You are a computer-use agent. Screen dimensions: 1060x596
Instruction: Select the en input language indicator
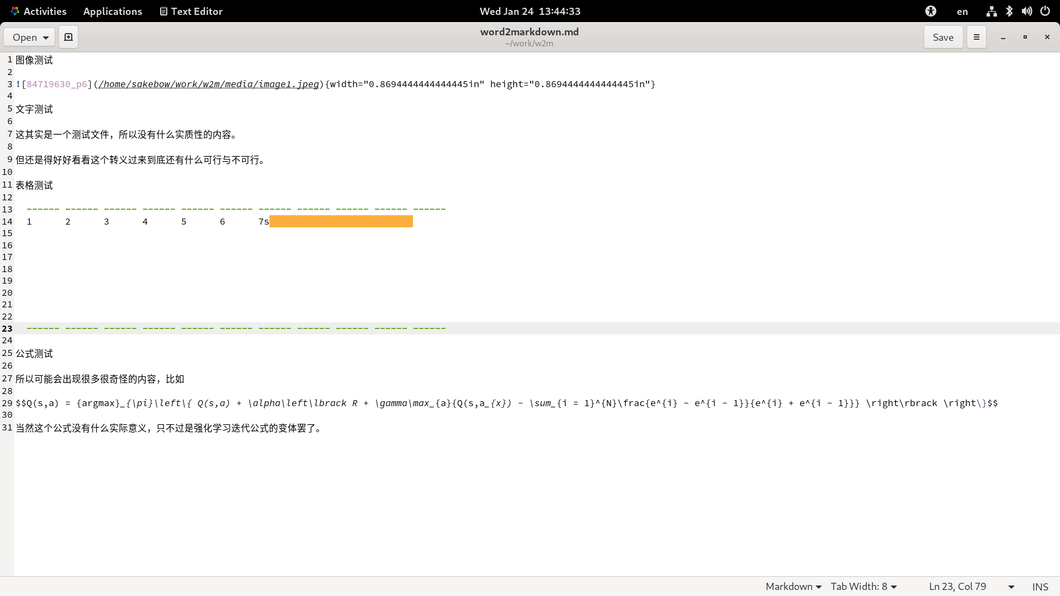tap(962, 11)
